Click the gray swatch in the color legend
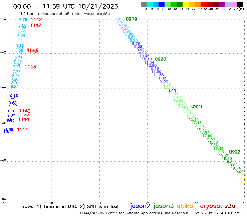The width and height of the screenshot is (247, 216). point(144,4)
